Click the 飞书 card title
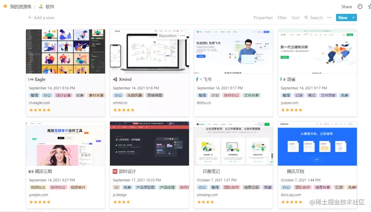Viewport: 371px width, 212px height. tap(207, 79)
